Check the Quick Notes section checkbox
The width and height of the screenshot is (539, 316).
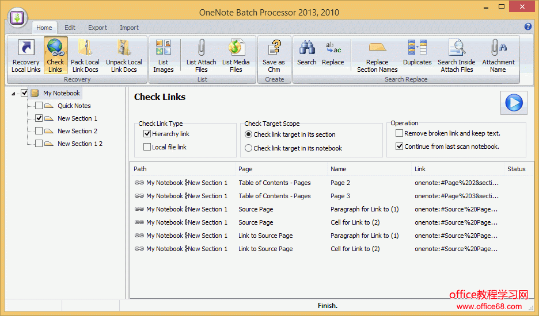point(39,106)
